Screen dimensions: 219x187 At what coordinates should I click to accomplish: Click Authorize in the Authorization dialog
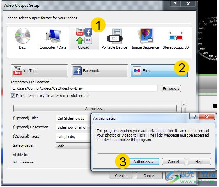pyautogui.click(x=144, y=162)
